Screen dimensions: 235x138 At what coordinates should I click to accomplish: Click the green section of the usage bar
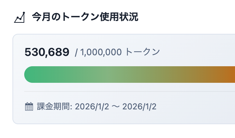click(52, 75)
